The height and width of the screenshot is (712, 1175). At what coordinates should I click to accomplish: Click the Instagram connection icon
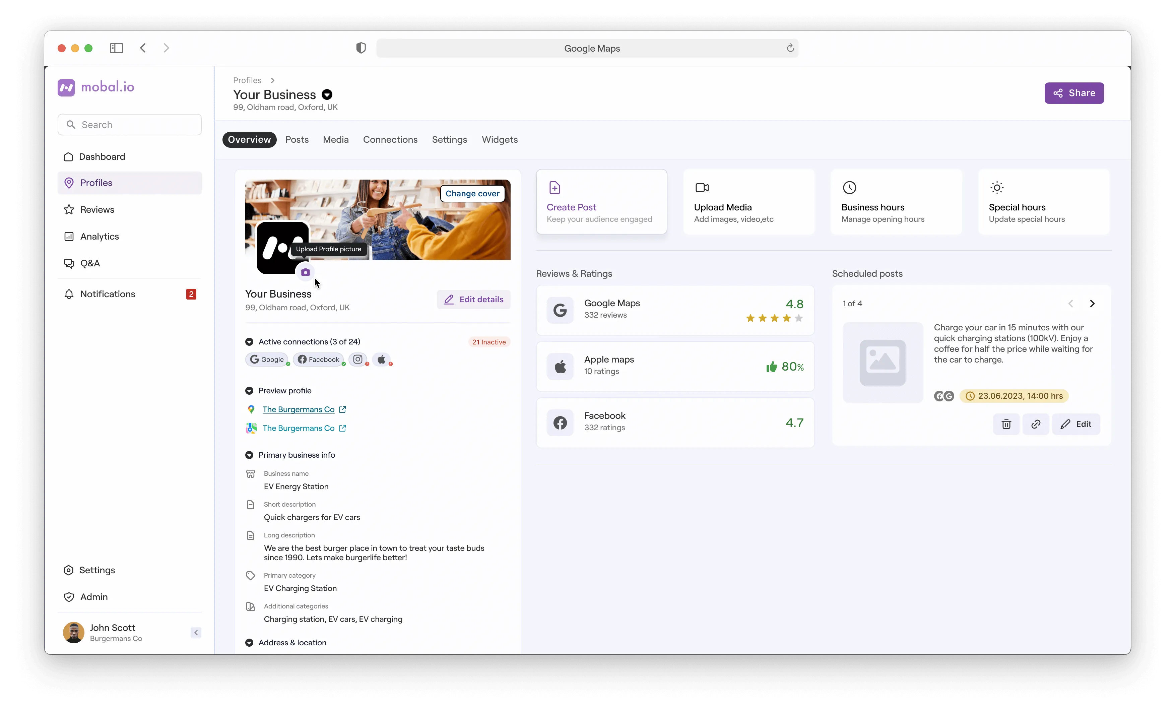(x=357, y=359)
